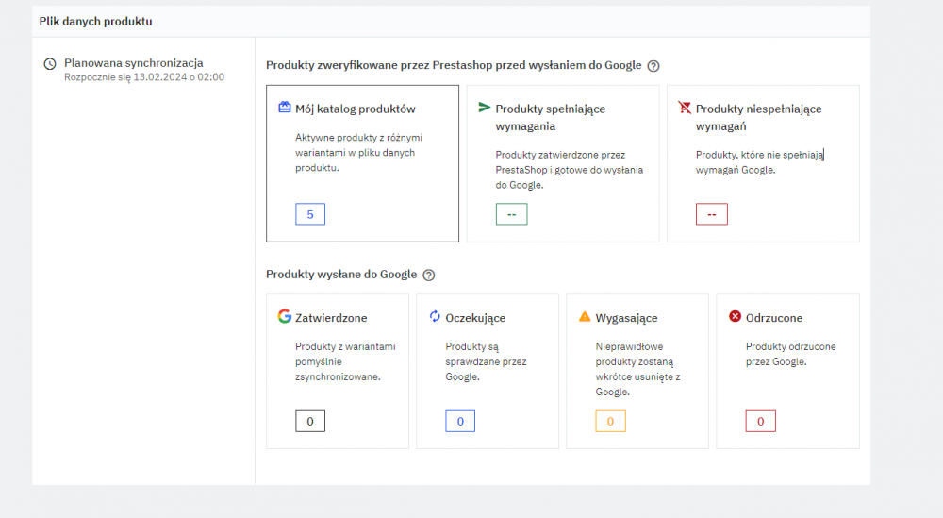This screenshot has height=518, width=943.
Task: Click the catalog icon next to Mój katalog produktów
Action: click(285, 108)
